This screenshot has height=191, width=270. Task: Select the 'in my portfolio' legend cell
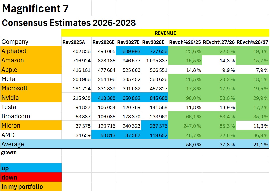(x=31, y=186)
